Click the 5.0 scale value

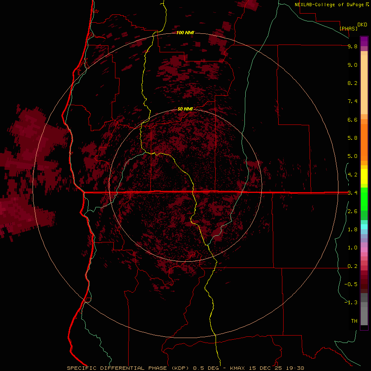point(352,156)
